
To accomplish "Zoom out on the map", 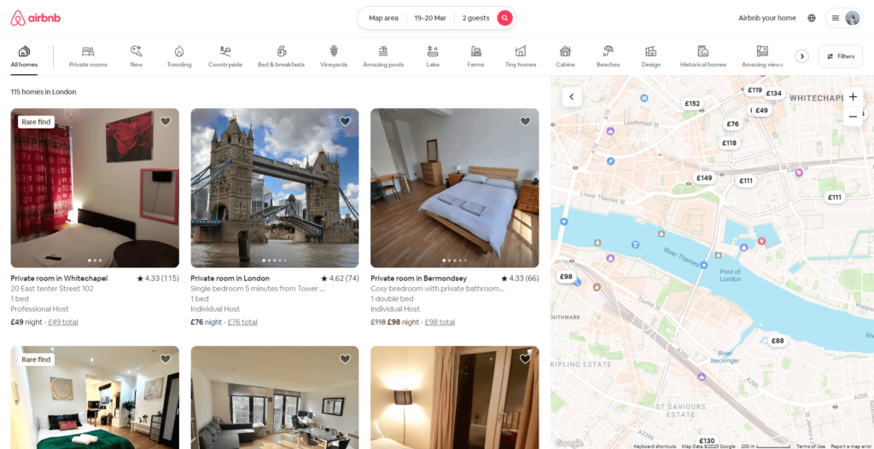I will tap(853, 116).
